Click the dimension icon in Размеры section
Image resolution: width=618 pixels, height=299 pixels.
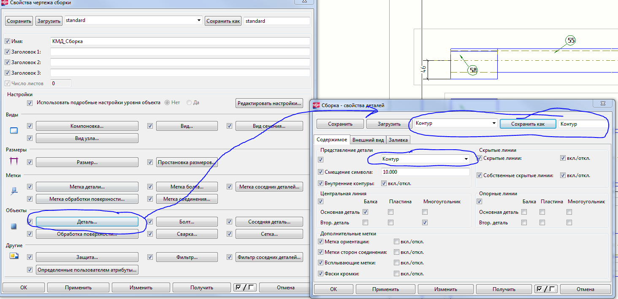pyautogui.click(x=14, y=162)
